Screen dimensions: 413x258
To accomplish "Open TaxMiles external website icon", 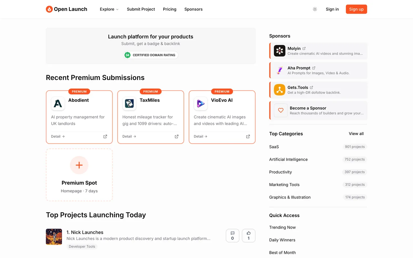I will [x=176, y=136].
